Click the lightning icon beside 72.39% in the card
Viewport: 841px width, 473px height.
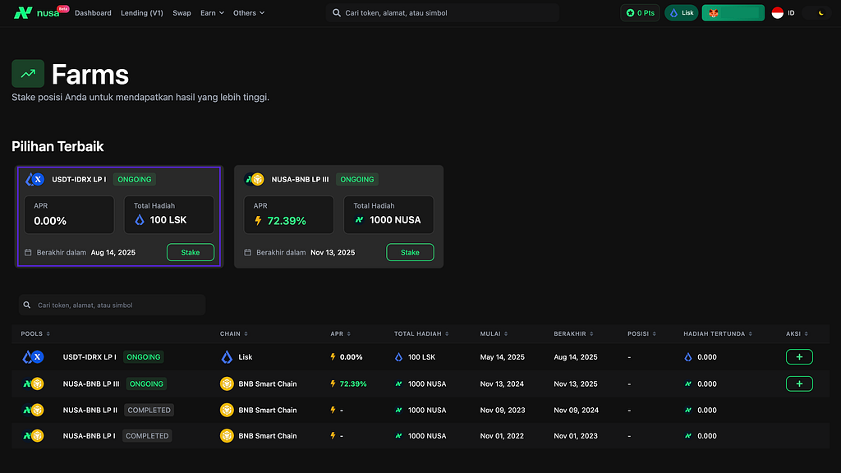(258, 220)
